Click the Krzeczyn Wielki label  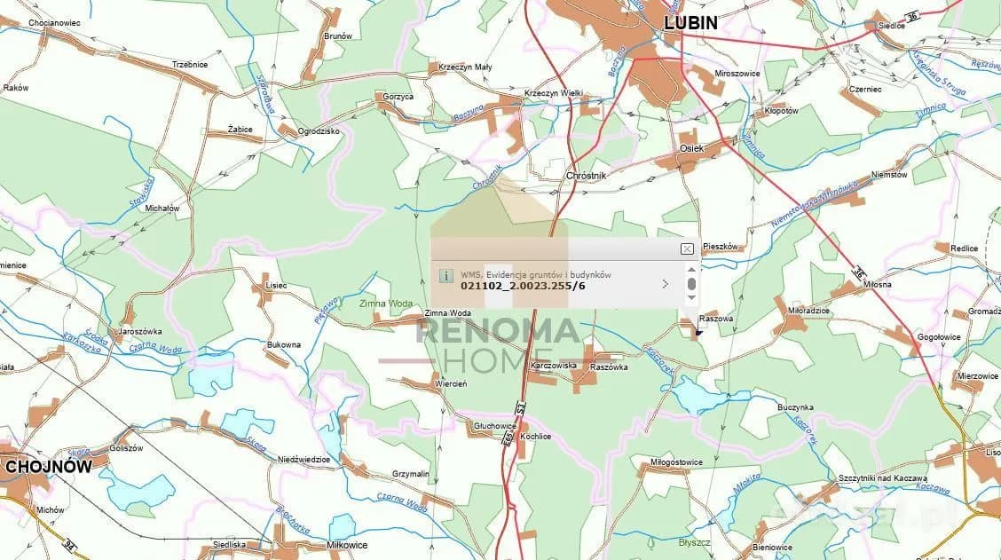click(554, 93)
